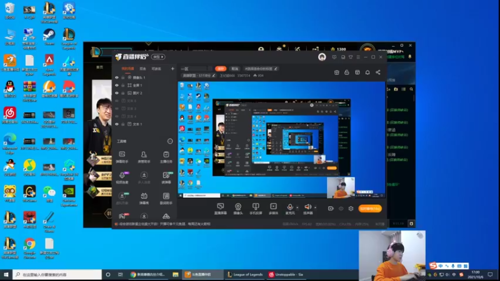Click the record video icon beside the settings gear
The width and height of the screenshot is (500, 281).
pos(331,209)
